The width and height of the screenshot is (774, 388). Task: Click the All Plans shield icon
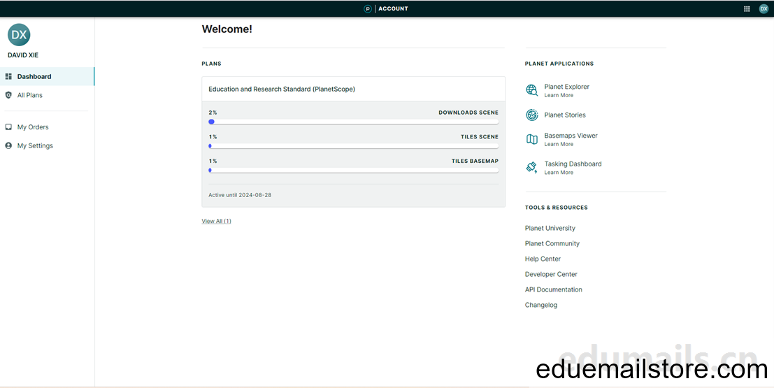8,95
